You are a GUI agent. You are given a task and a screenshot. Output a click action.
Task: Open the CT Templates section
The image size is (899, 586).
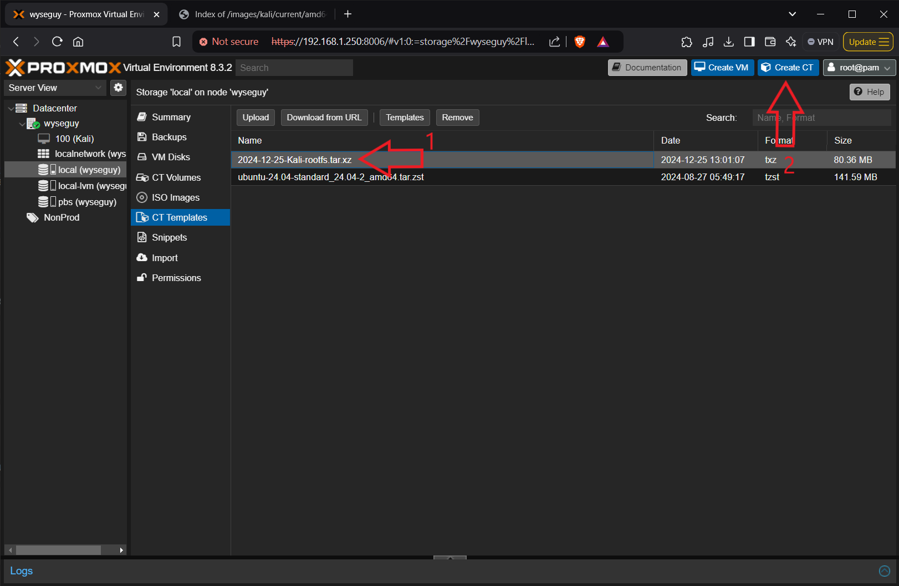click(x=181, y=217)
